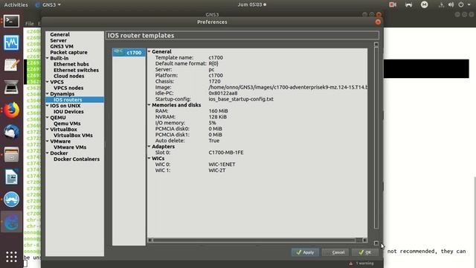Open the GNS3 app menu in top bar

(x=48, y=4)
